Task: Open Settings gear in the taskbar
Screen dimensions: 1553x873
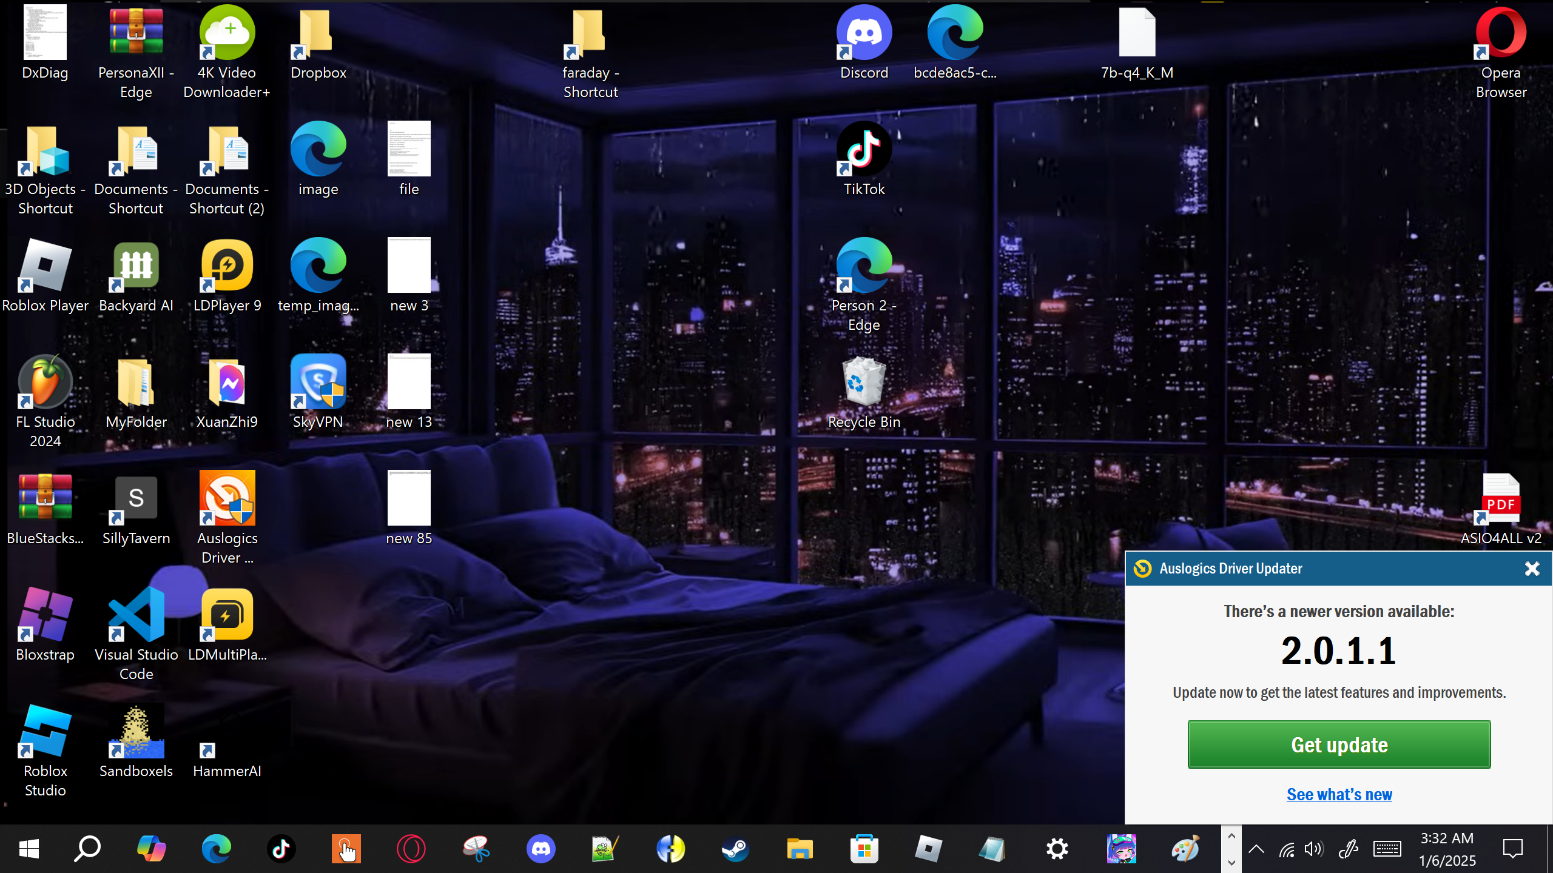Action: (1057, 849)
